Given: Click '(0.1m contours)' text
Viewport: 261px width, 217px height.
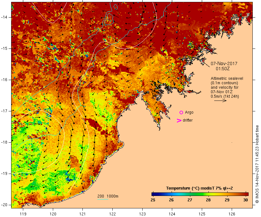Looking at the screenshot, I should point(224,83).
